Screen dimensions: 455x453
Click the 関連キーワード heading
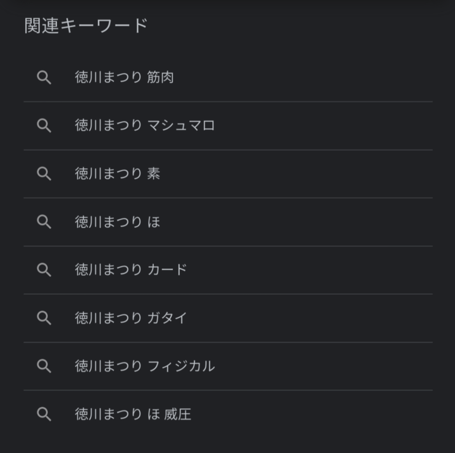86,26
